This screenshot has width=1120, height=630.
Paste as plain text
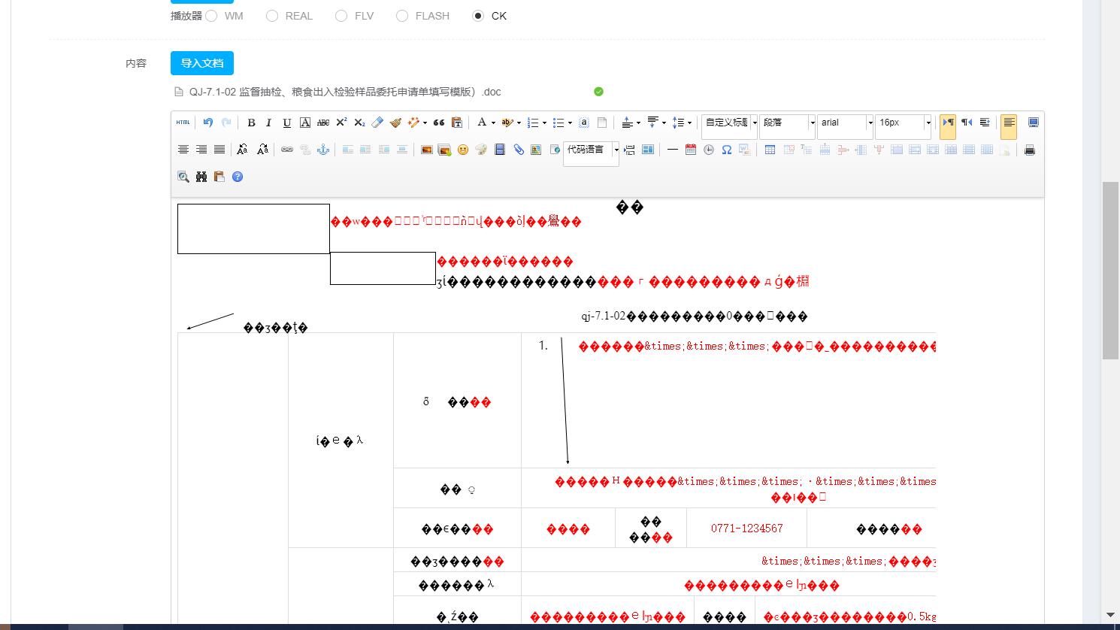click(x=457, y=123)
